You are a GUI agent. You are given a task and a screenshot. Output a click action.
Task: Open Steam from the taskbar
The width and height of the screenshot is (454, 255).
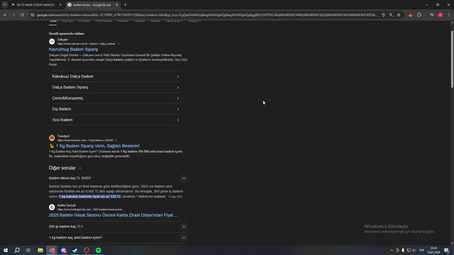pyautogui.click(x=75, y=250)
